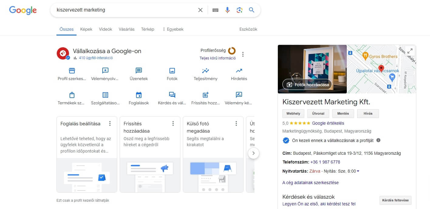The height and width of the screenshot is (209, 430).
Task: Click Újpalotai vásárcsarnok map label
Action: tap(377, 71)
